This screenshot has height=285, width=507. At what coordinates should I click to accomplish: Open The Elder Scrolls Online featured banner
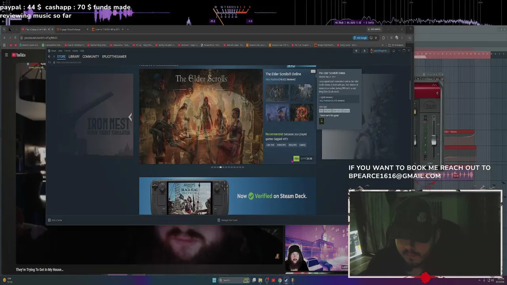(201, 116)
